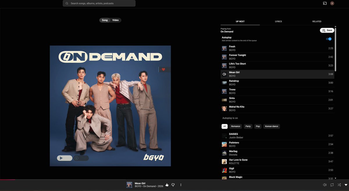Toggle the Autoplay switch
The height and width of the screenshot is (191, 349).
tap(329, 39)
